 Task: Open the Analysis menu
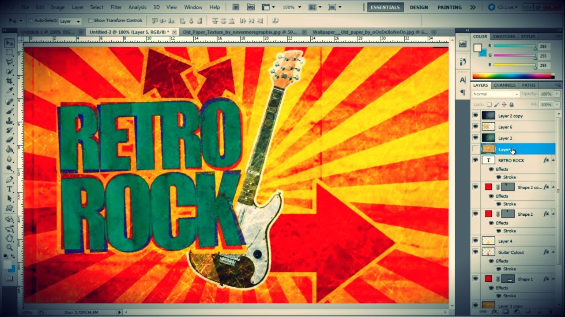tap(137, 7)
